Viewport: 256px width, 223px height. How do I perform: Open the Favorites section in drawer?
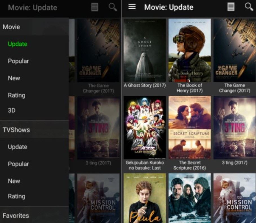click(x=34, y=215)
